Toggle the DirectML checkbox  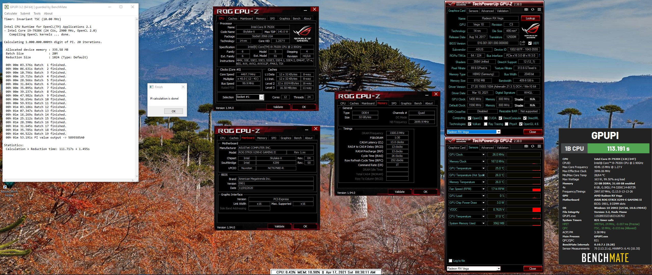coord(525,118)
